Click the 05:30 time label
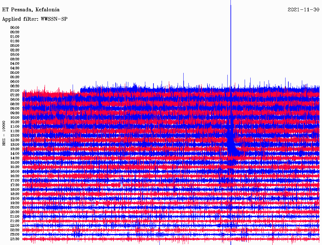This screenshot has height=245, width=322. click(x=15, y=77)
